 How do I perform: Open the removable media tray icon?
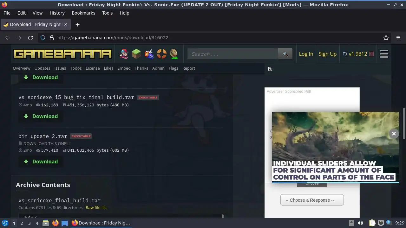point(351,223)
